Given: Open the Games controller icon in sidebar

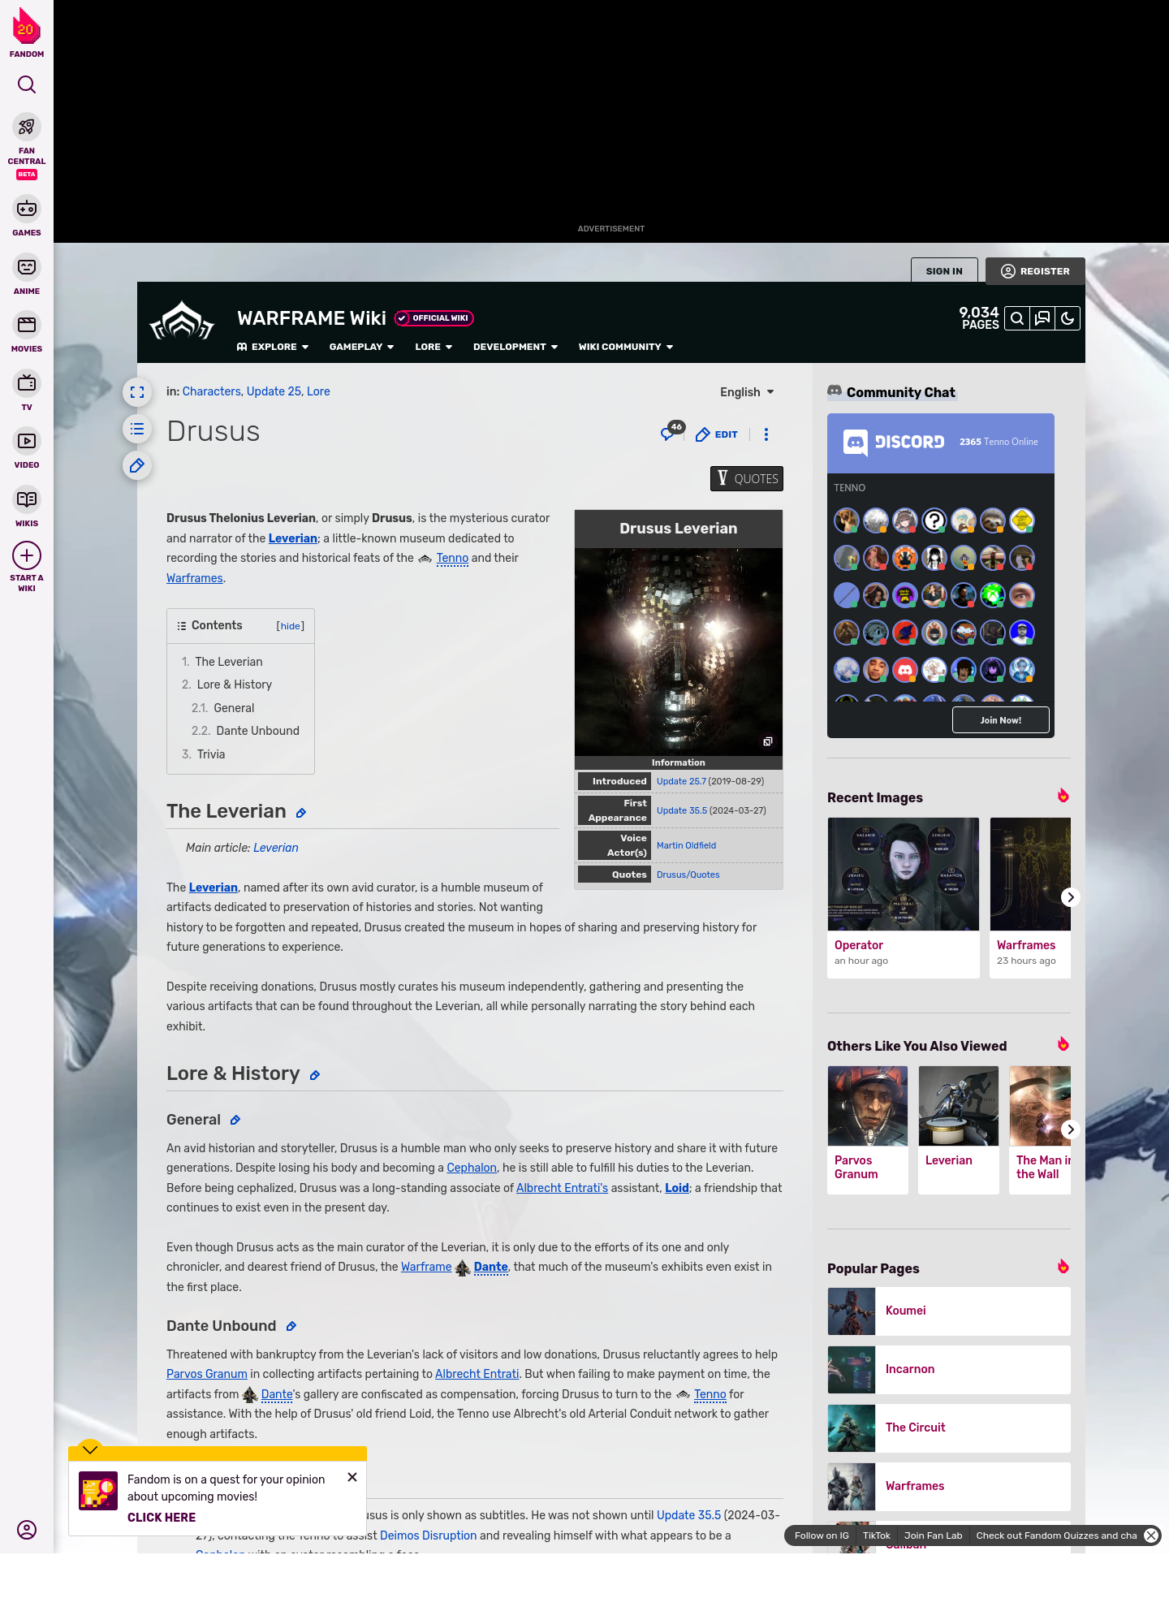Looking at the screenshot, I should [27, 209].
